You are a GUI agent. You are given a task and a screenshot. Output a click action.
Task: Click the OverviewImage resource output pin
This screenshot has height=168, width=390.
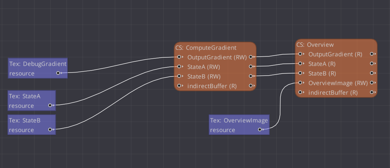(260, 130)
